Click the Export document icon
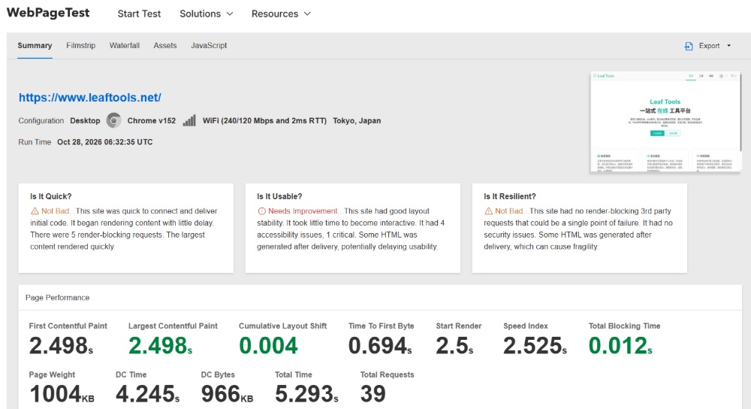This screenshot has width=751, height=409. click(x=689, y=46)
